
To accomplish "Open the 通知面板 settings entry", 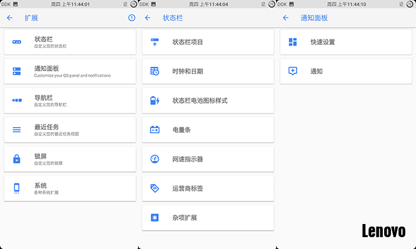I will 70,71.
